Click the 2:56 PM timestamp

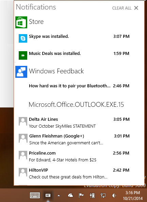121,153
